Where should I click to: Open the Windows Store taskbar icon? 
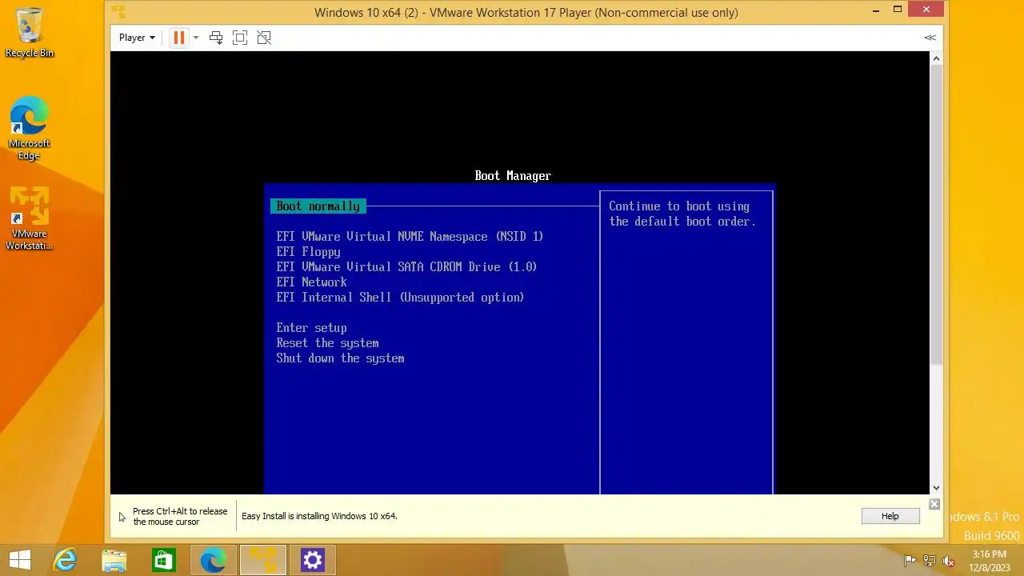pos(164,560)
